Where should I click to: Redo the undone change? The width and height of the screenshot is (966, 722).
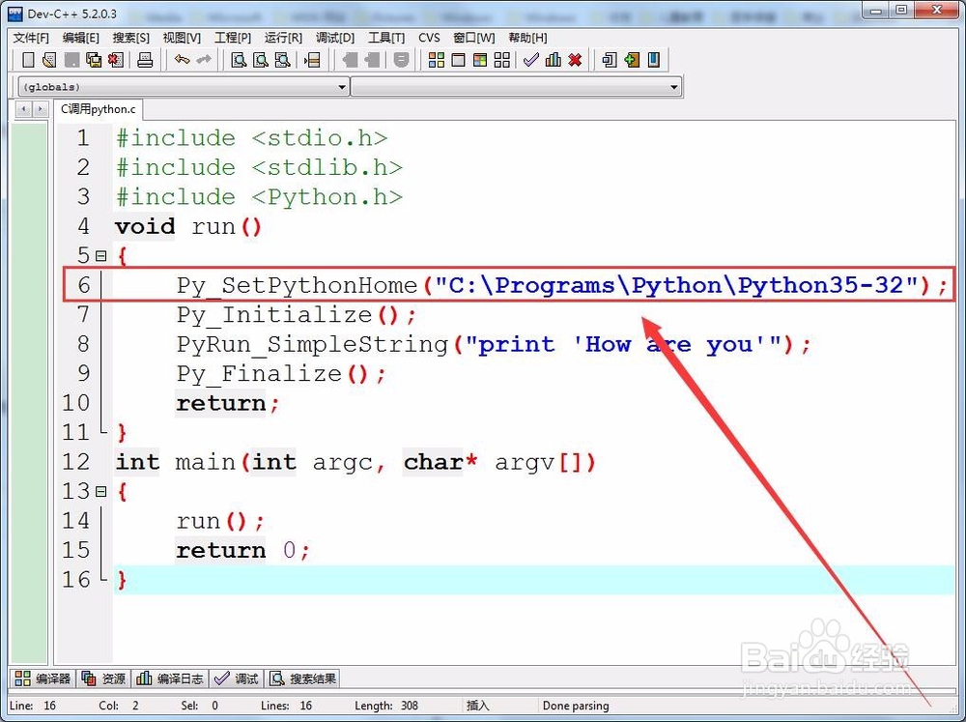click(205, 60)
